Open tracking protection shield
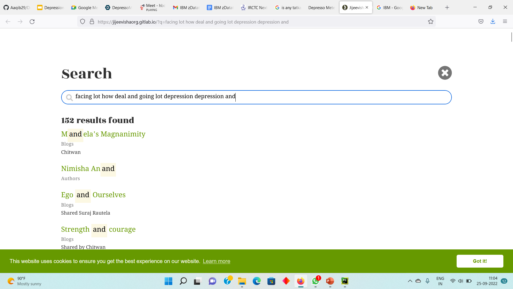Viewport: 513px width, 289px height. pyautogui.click(x=83, y=22)
